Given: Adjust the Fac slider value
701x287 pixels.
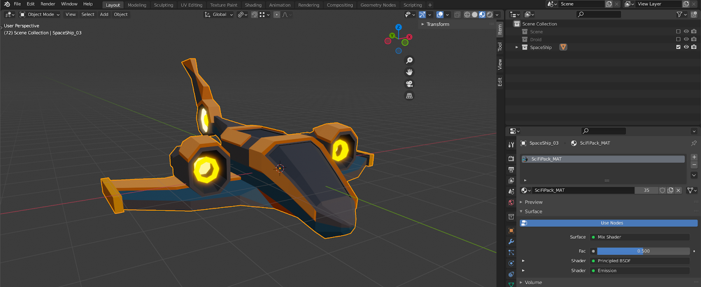Looking at the screenshot, I should click(643, 251).
